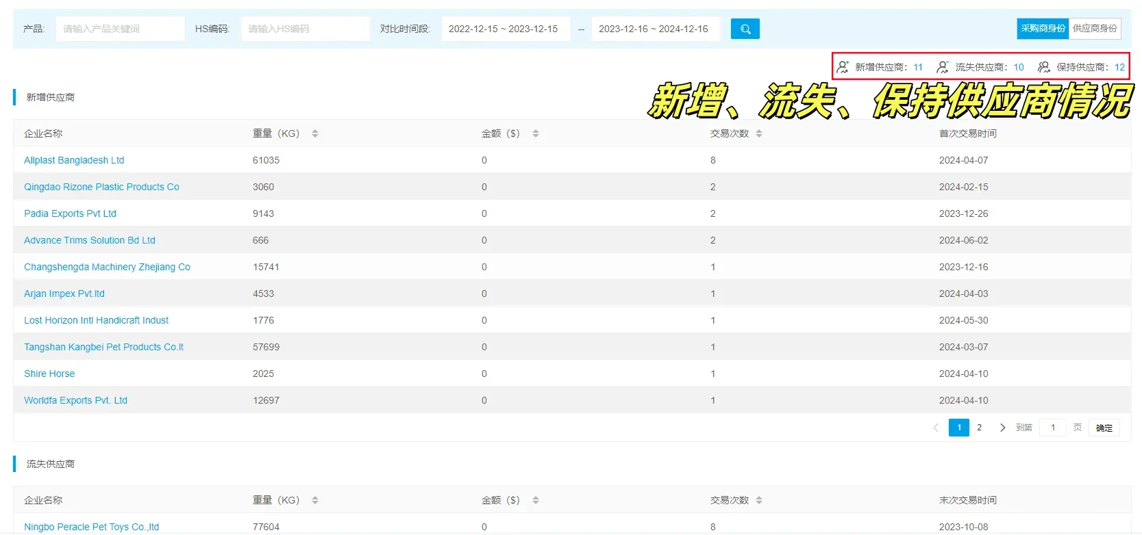The height and width of the screenshot is (535, 1142).
Task: Switch to 供应商身份 view
Action: (1095, 29)
